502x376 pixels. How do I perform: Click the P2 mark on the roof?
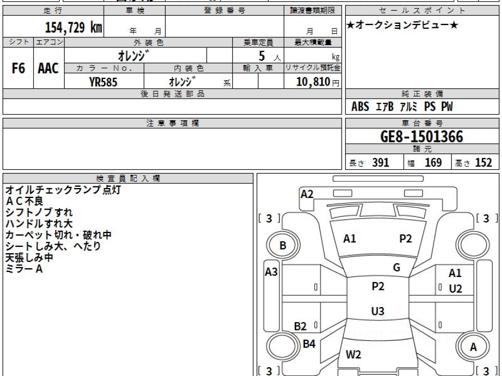378,286
